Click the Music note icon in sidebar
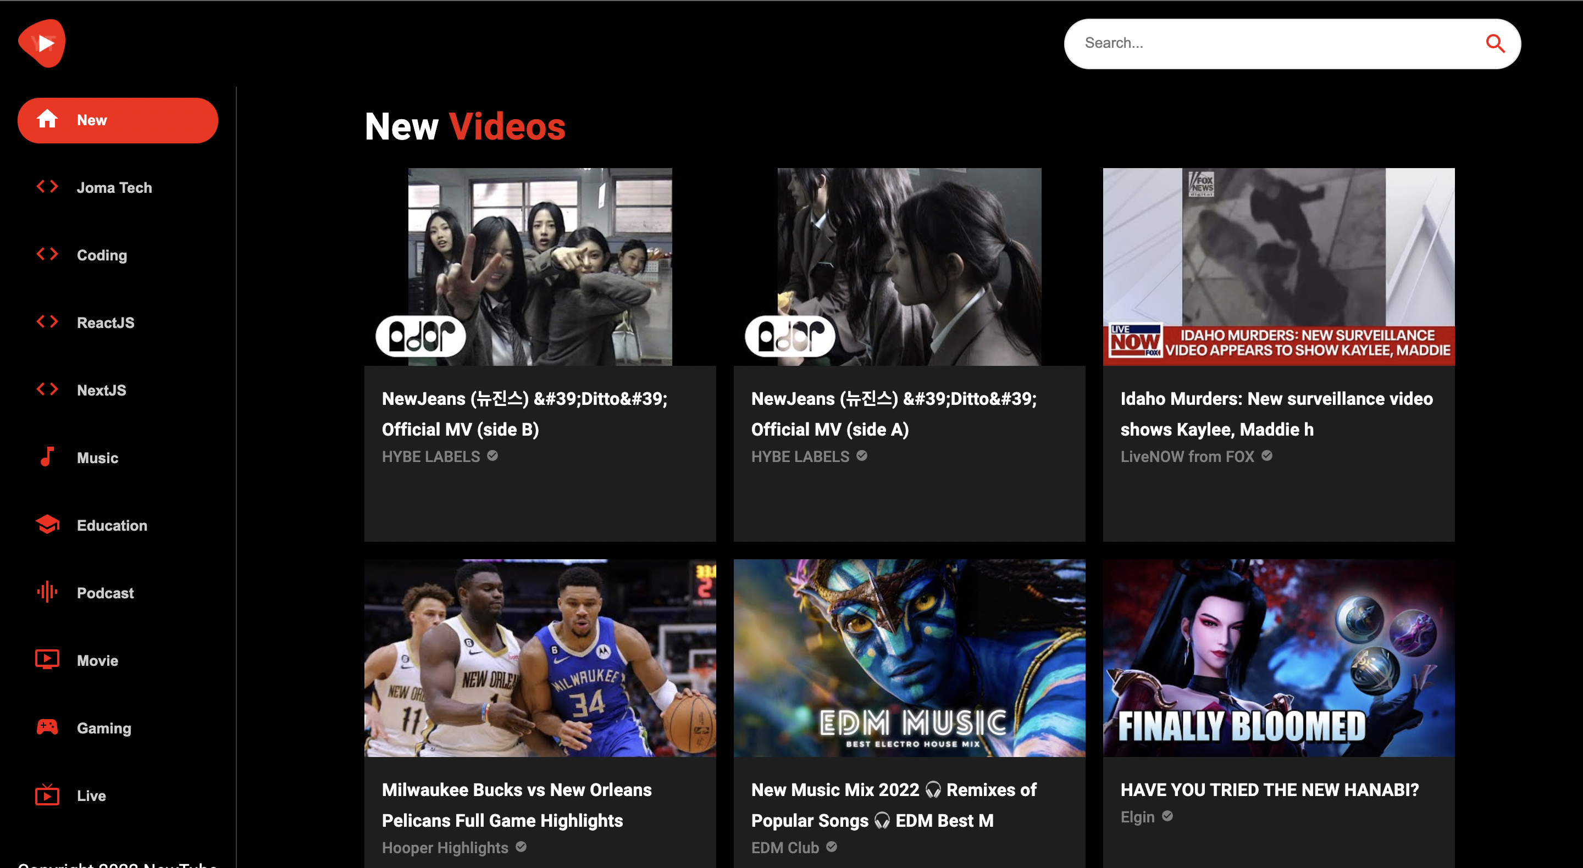Viewport: 1583px width, 868px height. coord(47,457)
